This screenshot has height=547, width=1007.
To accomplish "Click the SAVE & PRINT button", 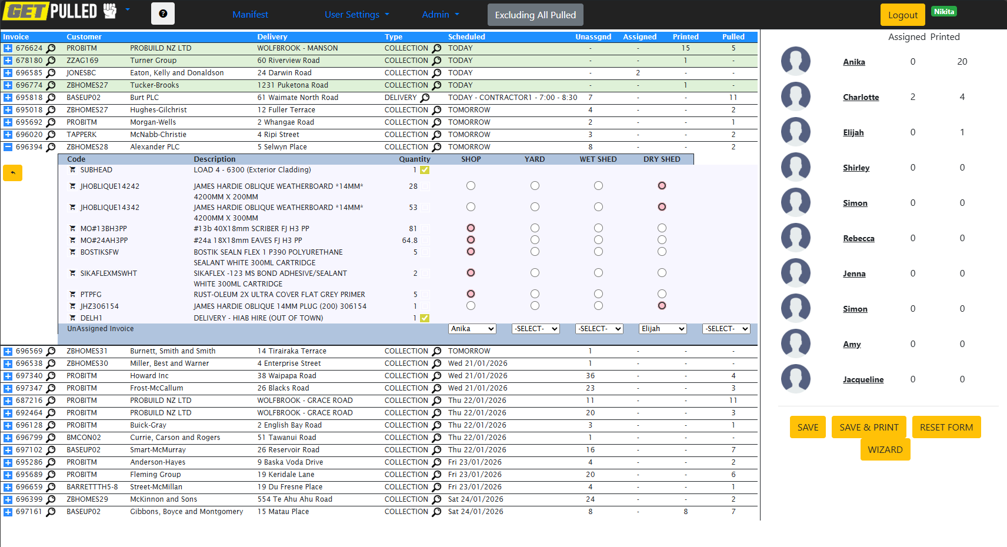I will pyautogui.click(x=869, y=427).
